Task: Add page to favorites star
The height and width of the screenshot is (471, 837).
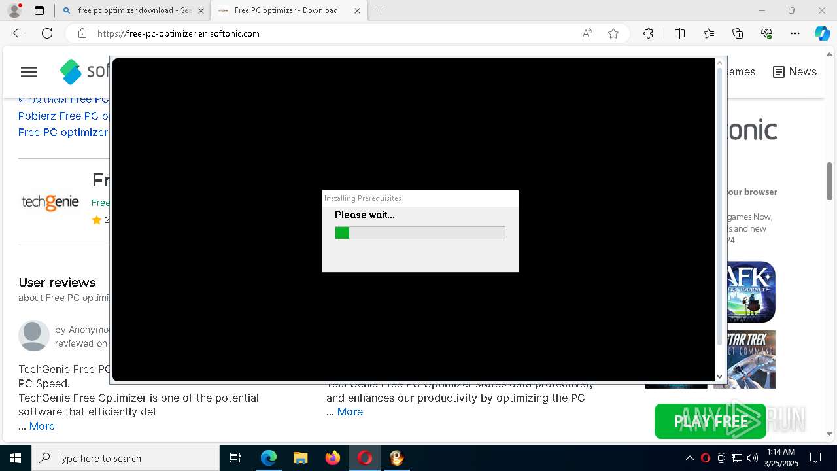Action: point(613,33)
